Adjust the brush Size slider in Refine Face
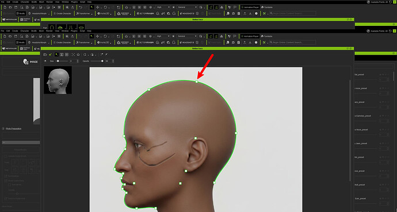 62,61
